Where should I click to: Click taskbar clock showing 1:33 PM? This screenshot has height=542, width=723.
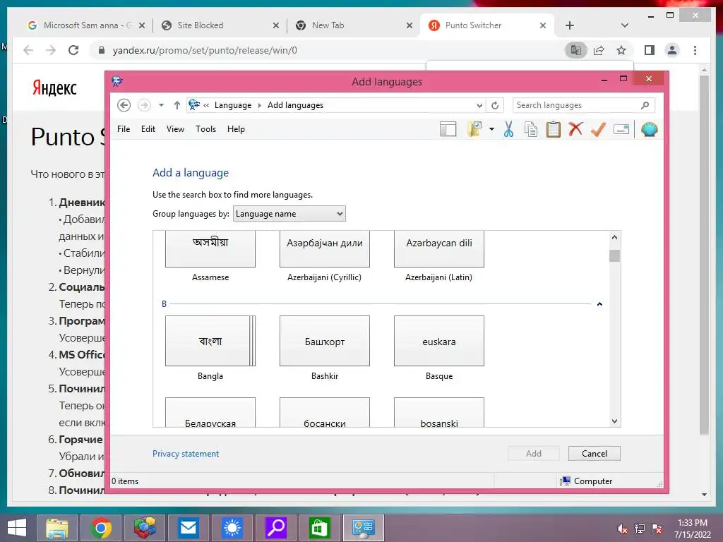point(692,529)
